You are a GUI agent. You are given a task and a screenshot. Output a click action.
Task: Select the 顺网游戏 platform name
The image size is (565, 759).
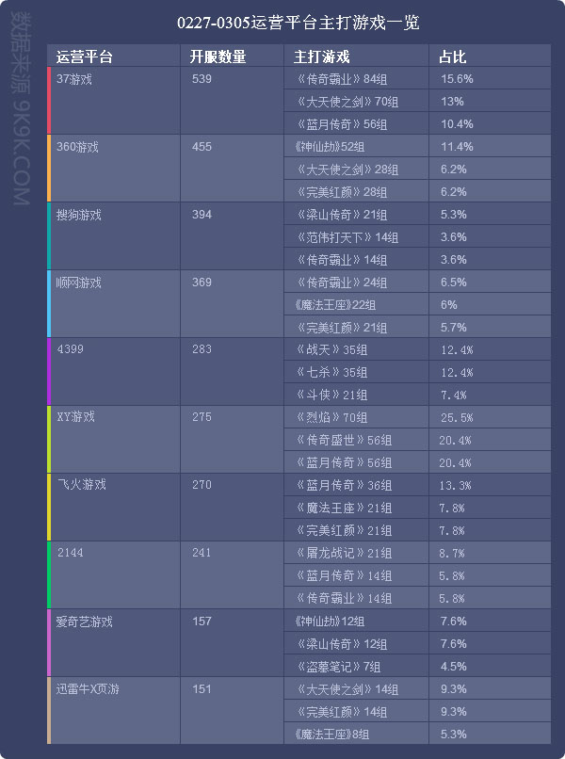(x=79, y=283)
